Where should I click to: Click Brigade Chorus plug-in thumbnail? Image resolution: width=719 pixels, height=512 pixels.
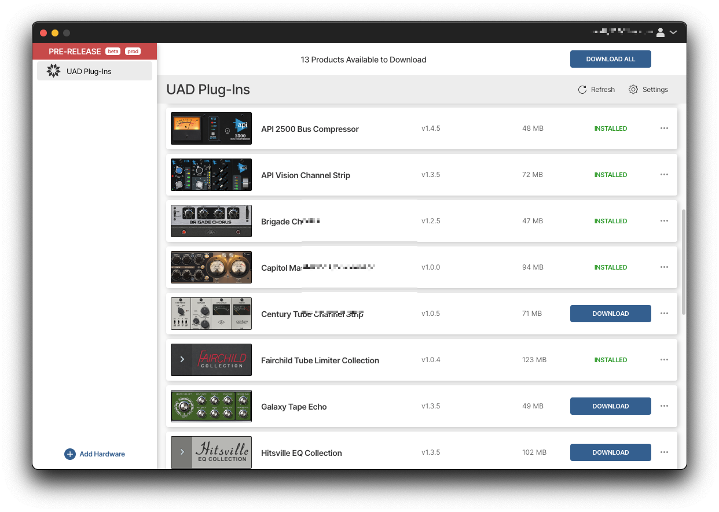[211, 221]
